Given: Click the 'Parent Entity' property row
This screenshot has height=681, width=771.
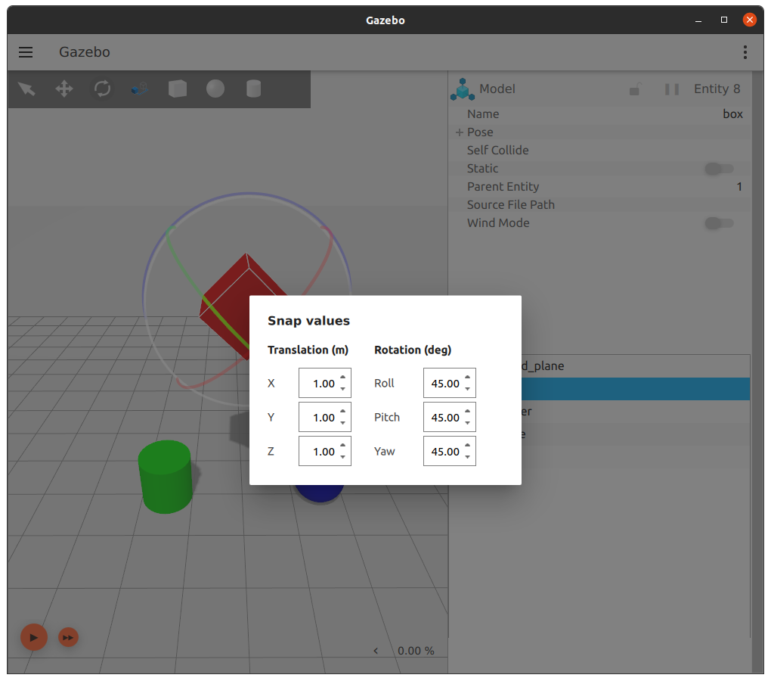Looking at the screenshot, I should click(600, 187).
